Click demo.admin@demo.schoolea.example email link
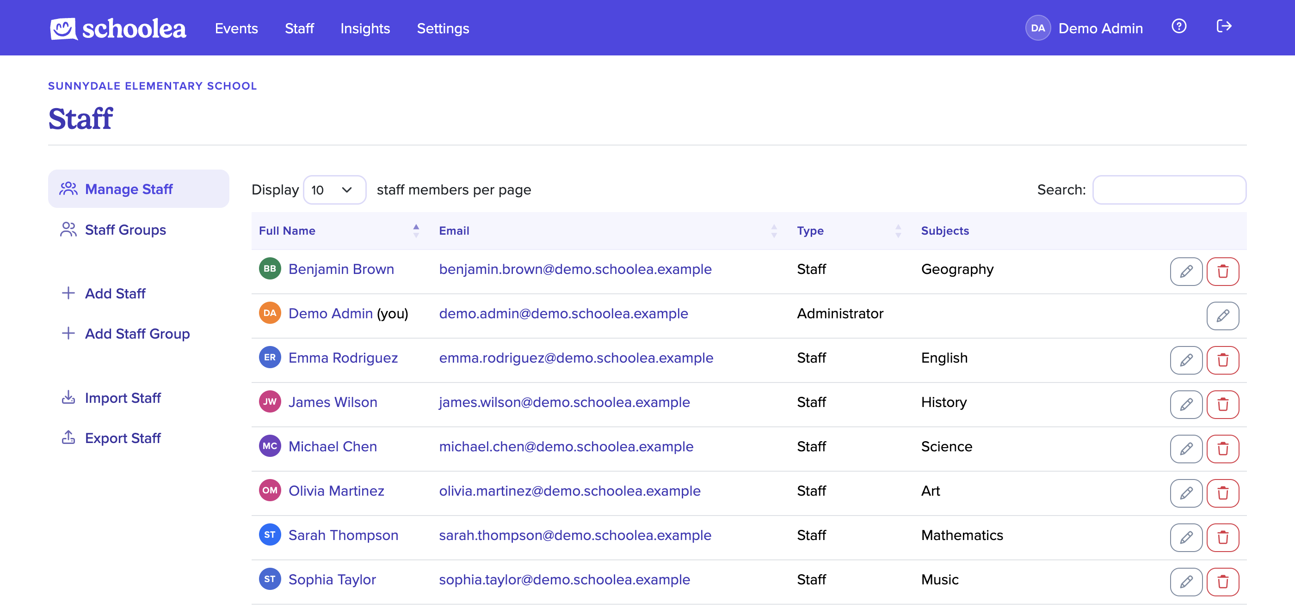 pyautogui.click(x=563, y=313)
